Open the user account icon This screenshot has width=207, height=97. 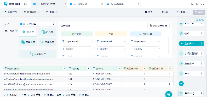(x=203, y=4)
